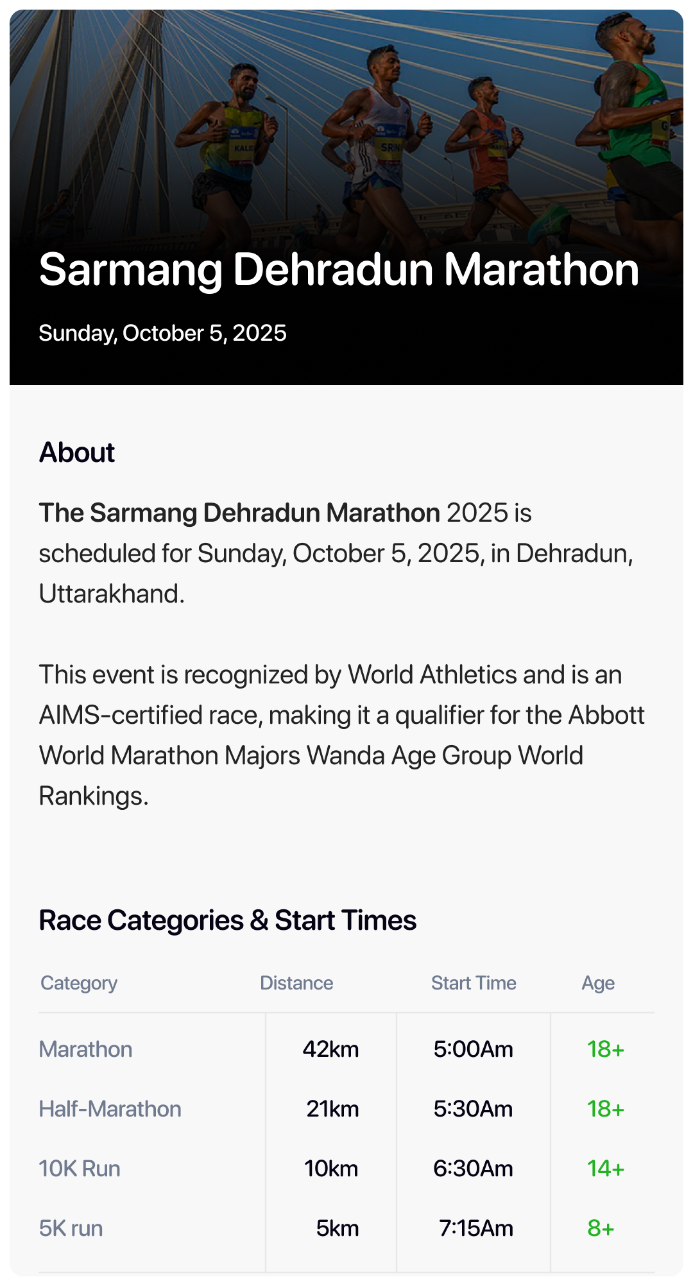Image resolution: width=693 pixels, height=1286 pixels.
Task: Click the 5:30Am start time
Action: coord(474,1109)
